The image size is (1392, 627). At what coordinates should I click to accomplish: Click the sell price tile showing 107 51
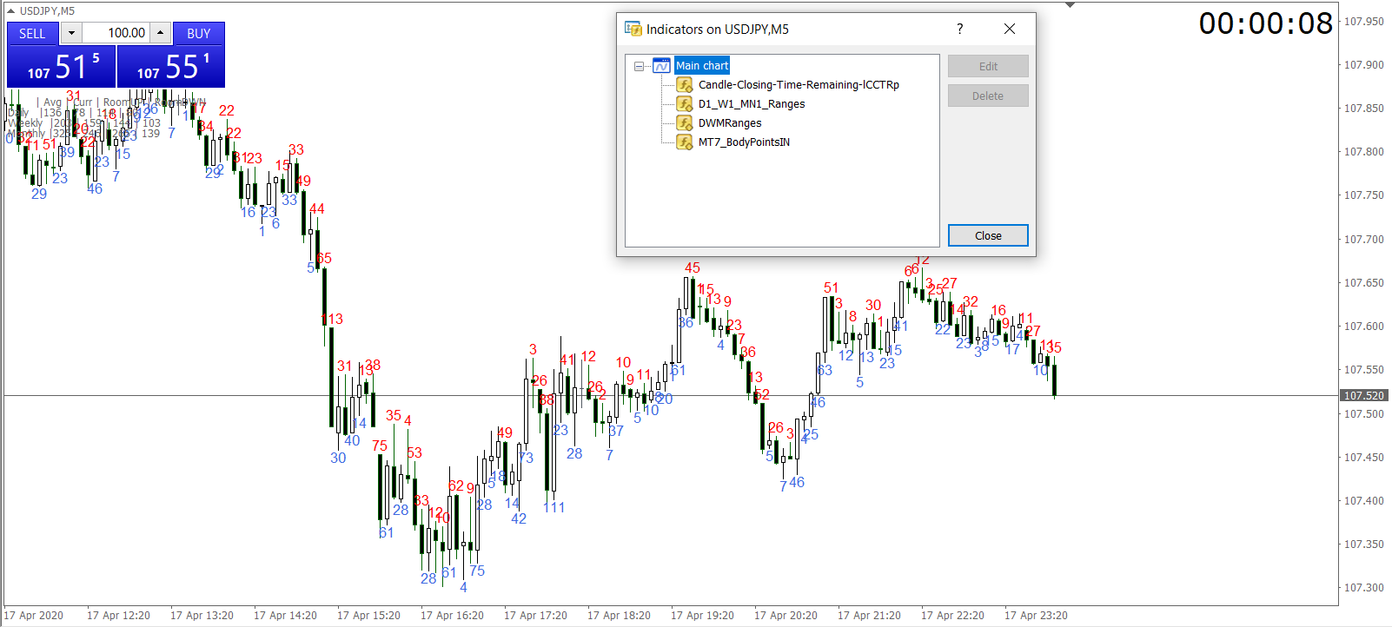point(61,66)
